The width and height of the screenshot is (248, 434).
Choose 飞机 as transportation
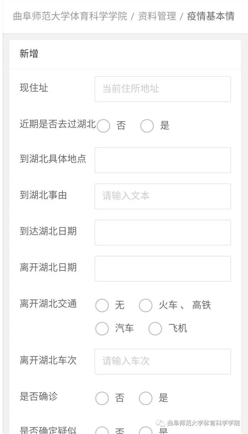tap(155, 328)
